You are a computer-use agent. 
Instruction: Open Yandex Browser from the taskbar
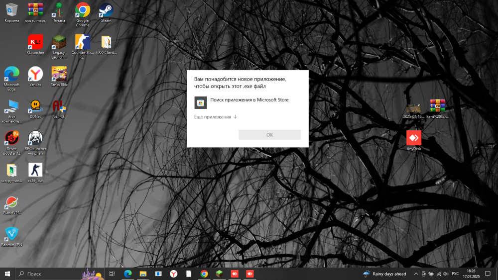[x=173, y=274]
